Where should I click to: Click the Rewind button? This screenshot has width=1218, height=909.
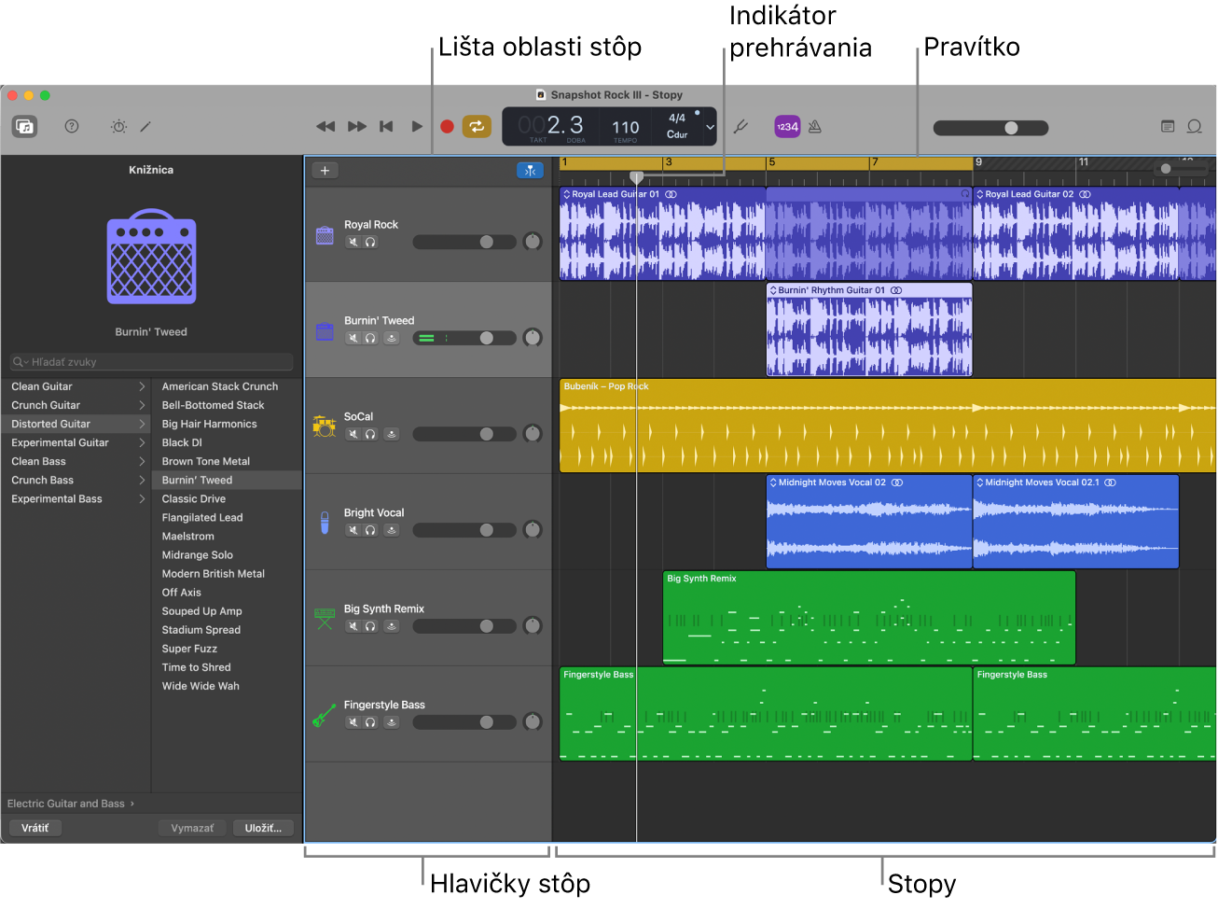[325, 127]
